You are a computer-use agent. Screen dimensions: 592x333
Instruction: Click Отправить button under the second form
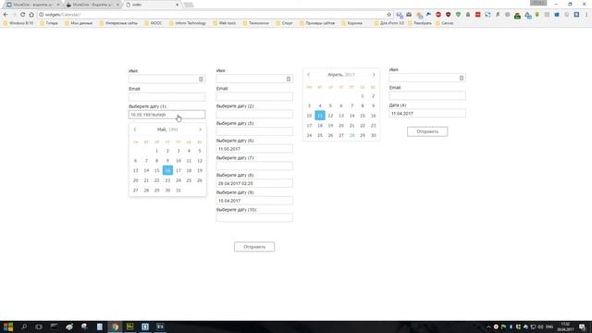point(254,247)
